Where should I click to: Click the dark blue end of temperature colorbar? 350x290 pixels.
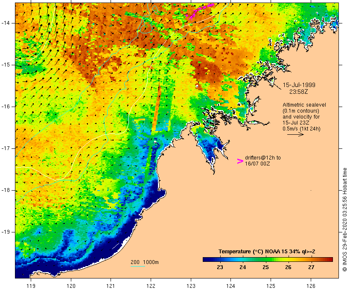207,259
